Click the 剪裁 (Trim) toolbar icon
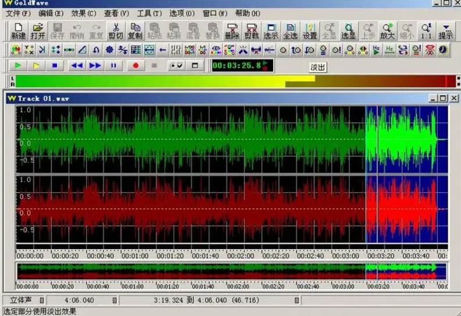 point(251,31)
